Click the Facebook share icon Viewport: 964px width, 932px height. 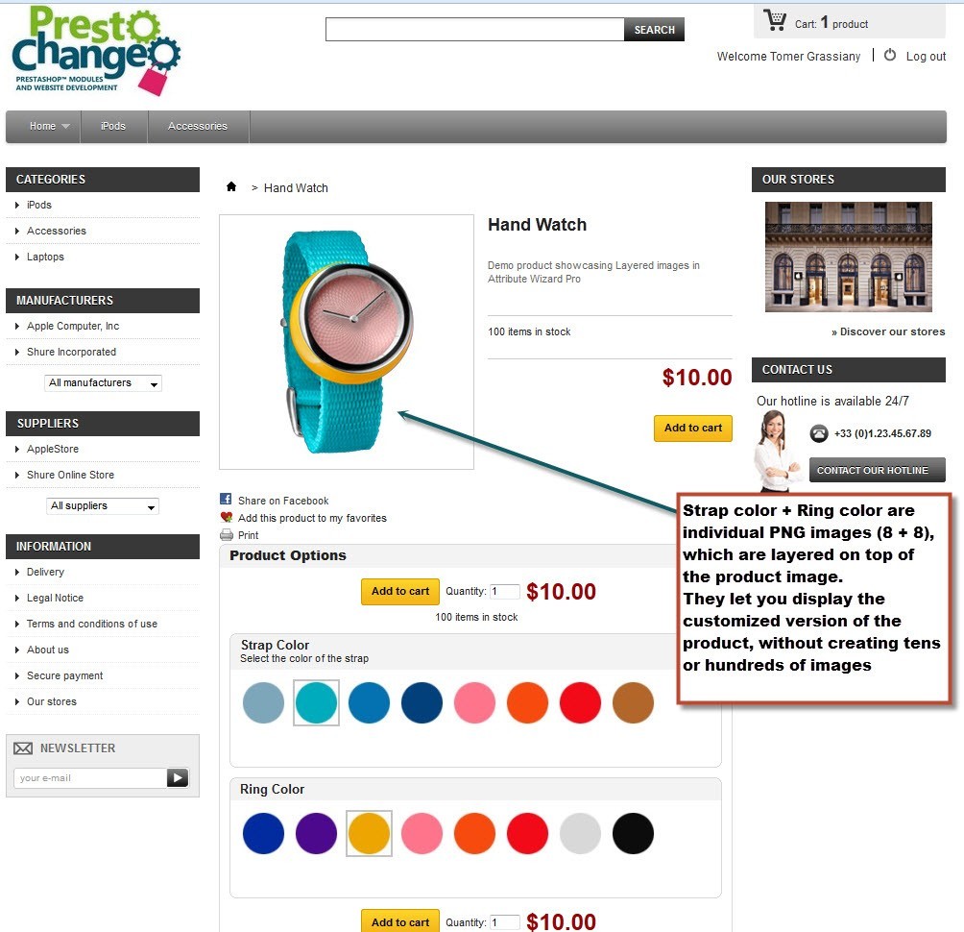(226, 499)
